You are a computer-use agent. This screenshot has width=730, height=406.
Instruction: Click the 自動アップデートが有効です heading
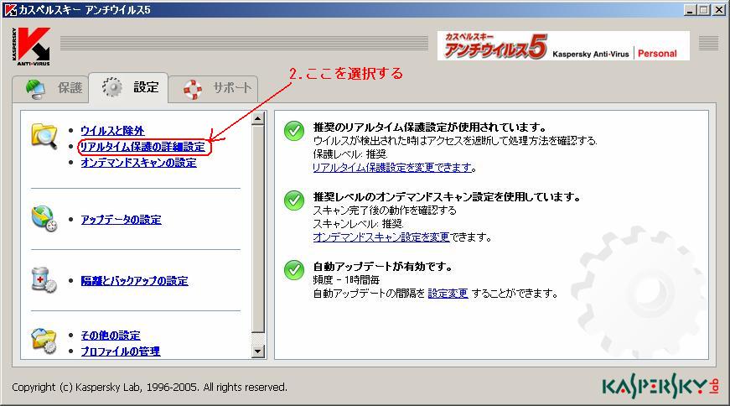coord(383,267)
